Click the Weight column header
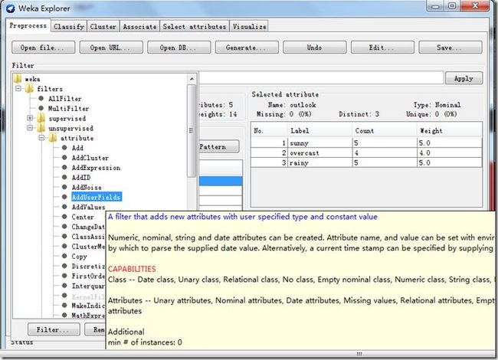This screenshot has height=360, width=498. [450, 130]
